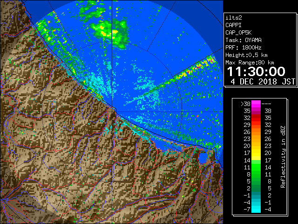The height and width of the screenshot is (224, 298).
Task: Click the bright green 11 dBZ color band
Action: click(256, 167)
